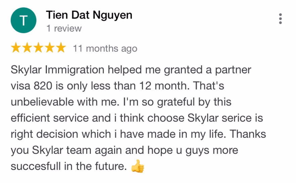Click the "visa 820" text

[31, 86]
